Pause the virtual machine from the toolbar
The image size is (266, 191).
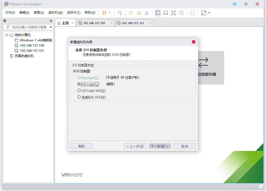tap(104, 13)
